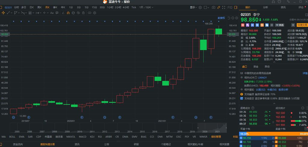Choose the polyline channel drawing tool
Image resolution: width=308 pixels, height=147 pixels.
[x=16, y=13]
